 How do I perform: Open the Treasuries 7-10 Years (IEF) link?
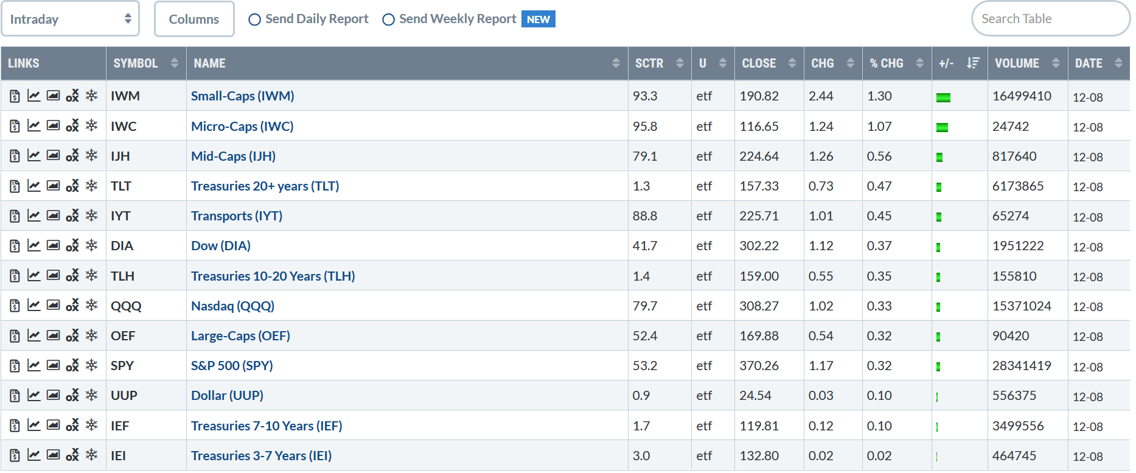click(x=267, y=426)
